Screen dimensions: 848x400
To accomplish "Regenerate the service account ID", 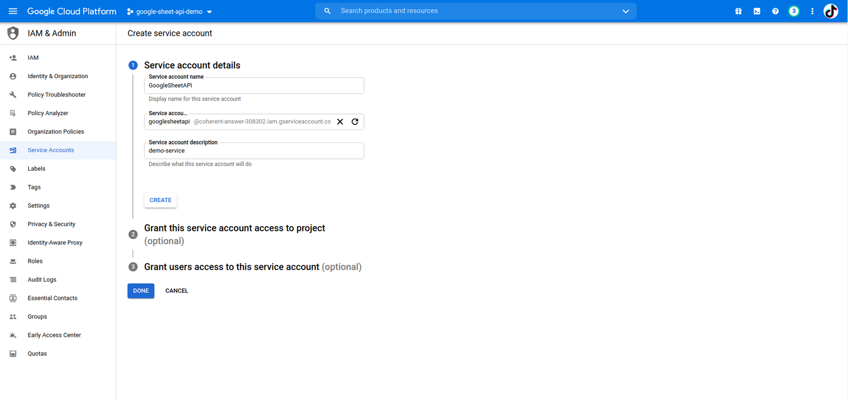I will tap(355, 122).
